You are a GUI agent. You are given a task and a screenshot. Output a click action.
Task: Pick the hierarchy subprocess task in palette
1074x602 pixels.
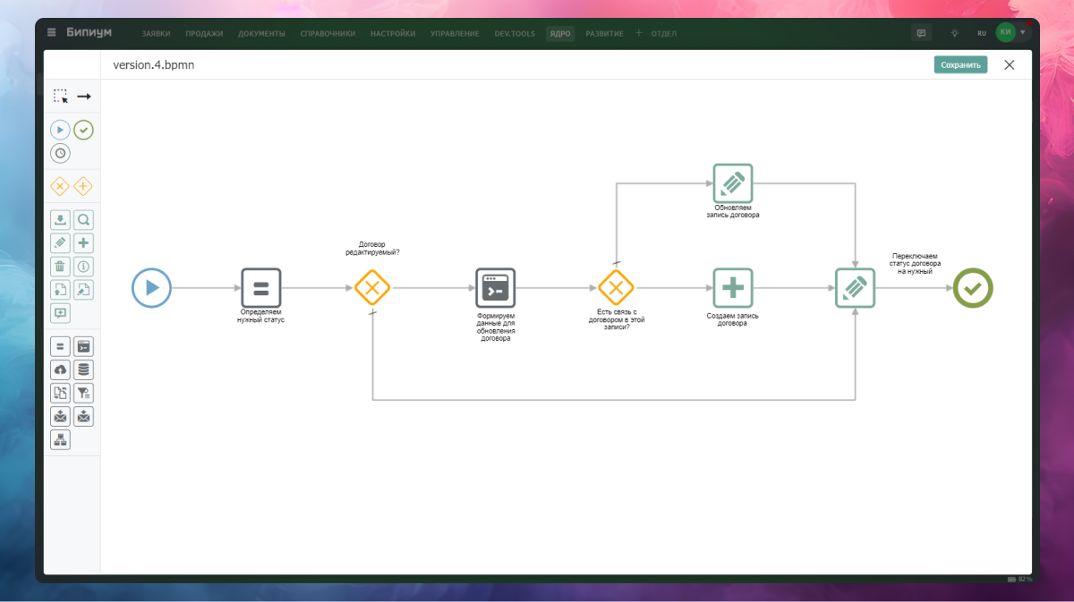point(60,439)
